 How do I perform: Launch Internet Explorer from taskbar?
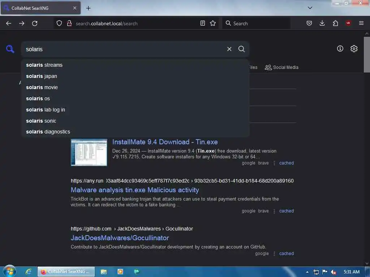pos(29,272)
